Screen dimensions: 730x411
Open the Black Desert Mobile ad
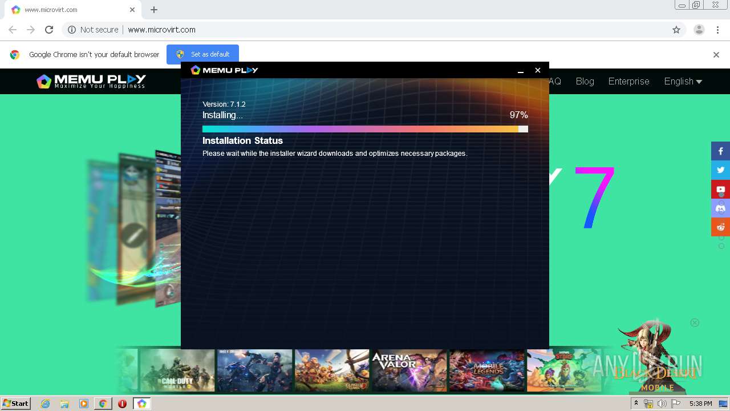[657, 357]
